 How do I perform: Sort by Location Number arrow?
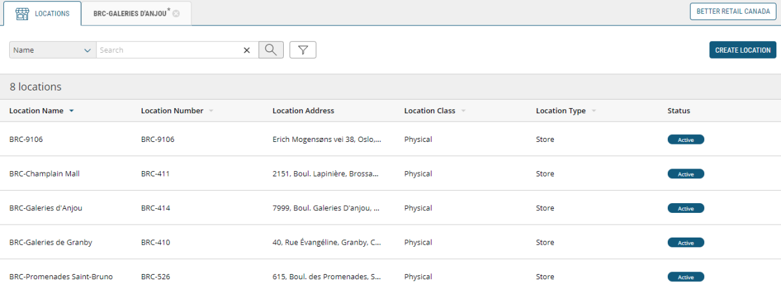211,111
